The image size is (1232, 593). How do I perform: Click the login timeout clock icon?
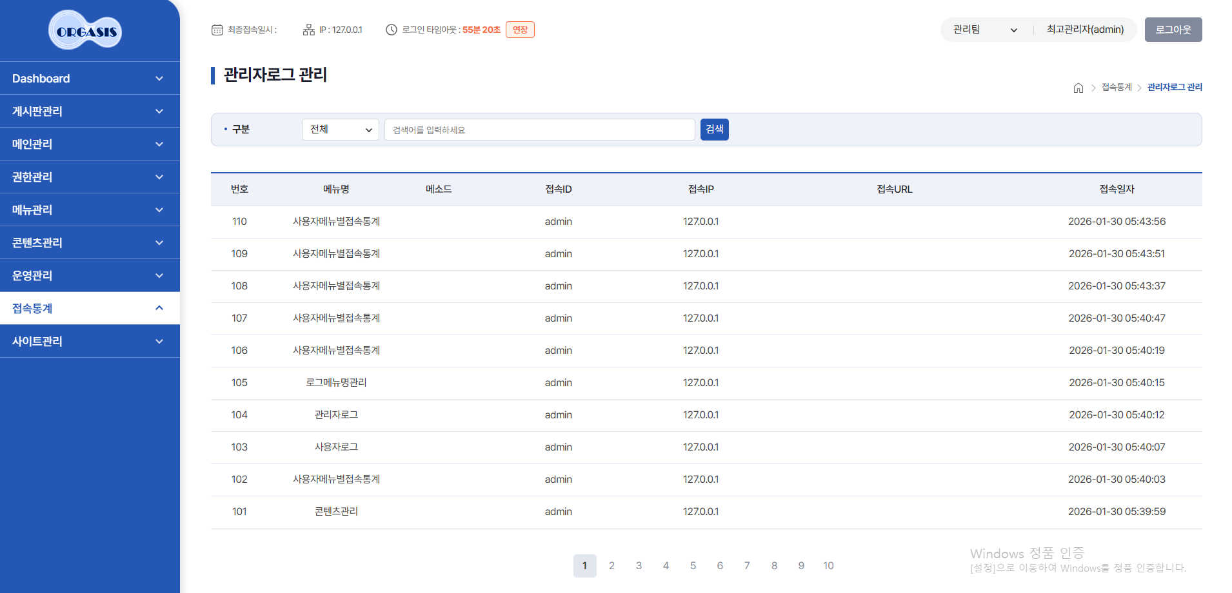[x=391, y=30]
